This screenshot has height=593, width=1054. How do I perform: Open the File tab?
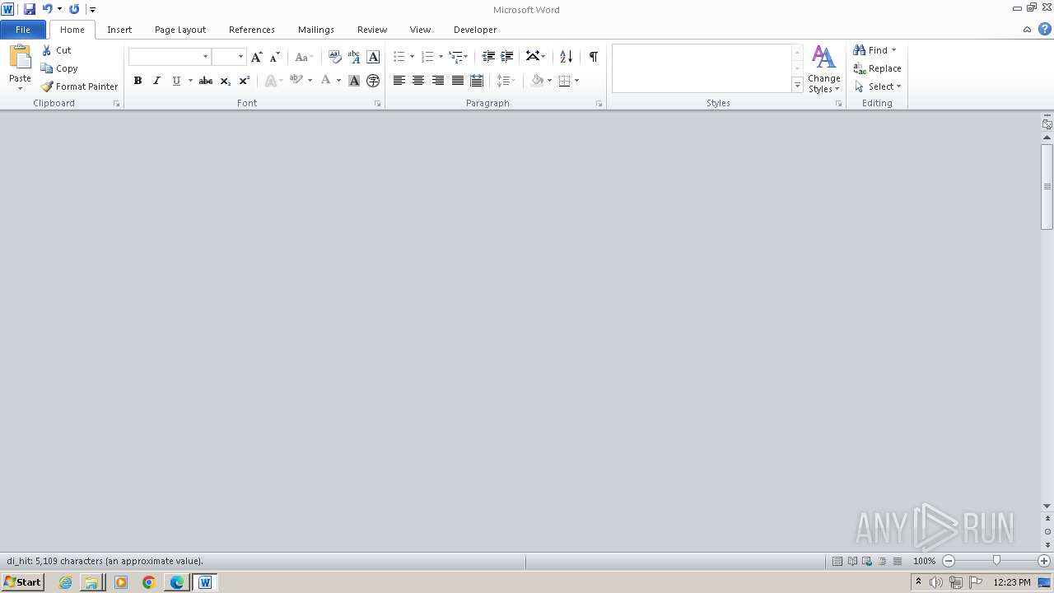point(23,30)
